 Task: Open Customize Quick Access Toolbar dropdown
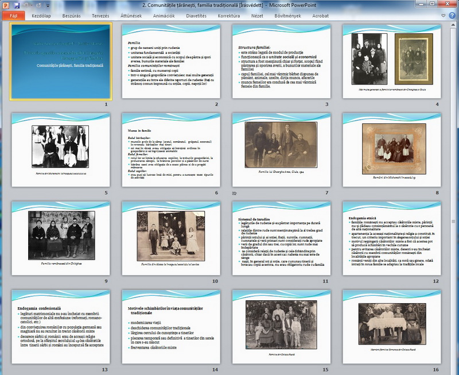[48, 5]
